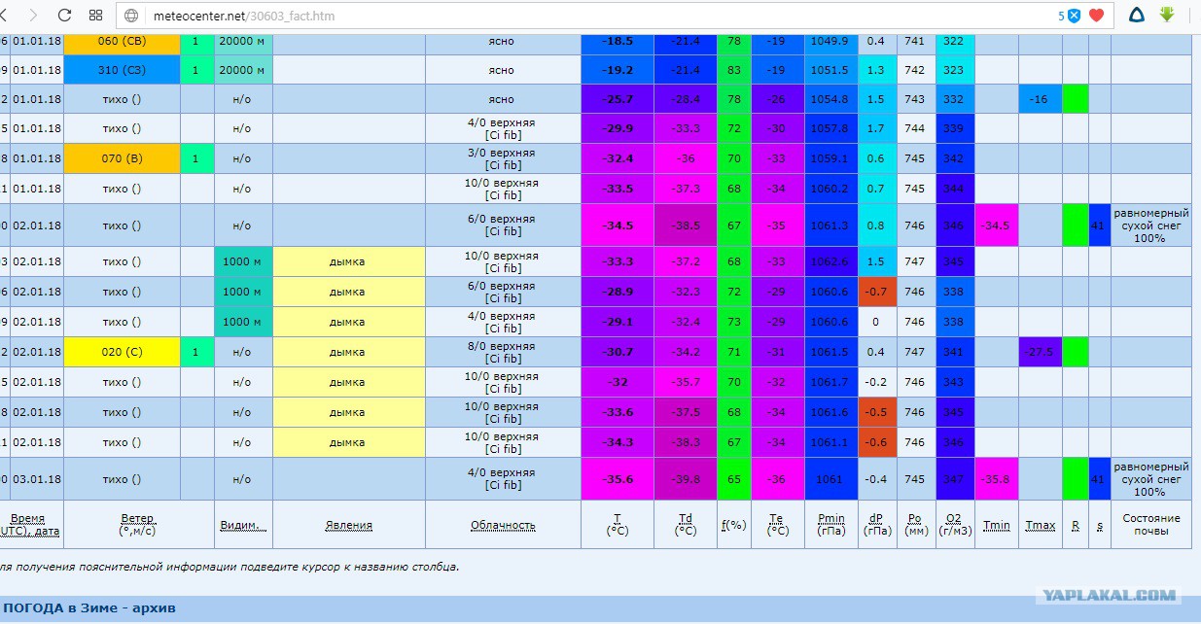The height and width of the screenshot is (624, 1201).
Task: Click the 'ПОГОДА в Зиме - архив' heading
Action: 89,608
